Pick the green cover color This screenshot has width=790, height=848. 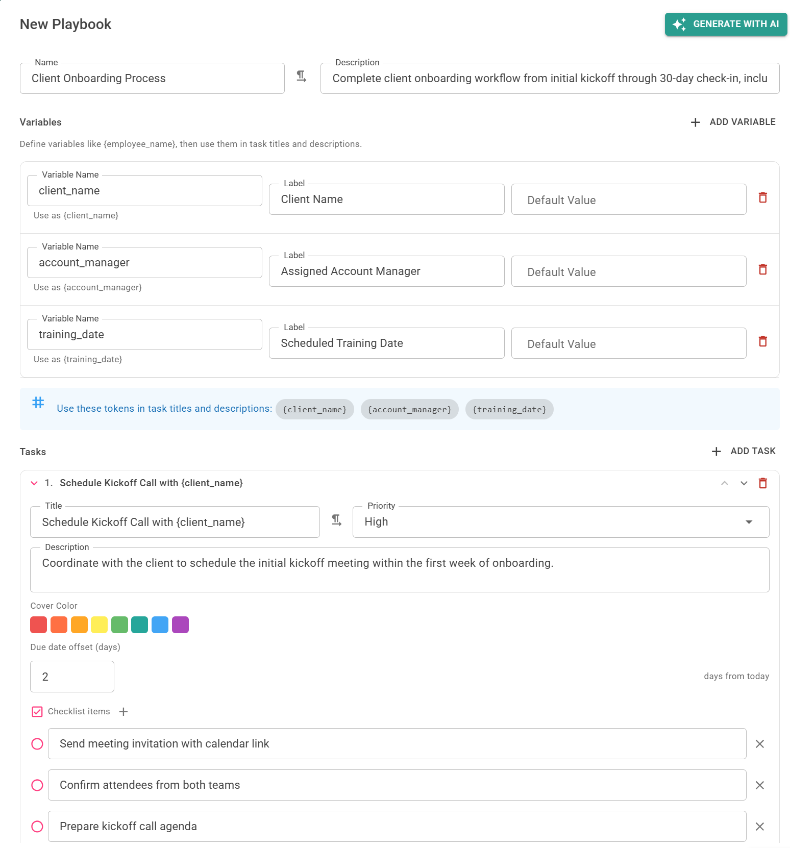119,625
